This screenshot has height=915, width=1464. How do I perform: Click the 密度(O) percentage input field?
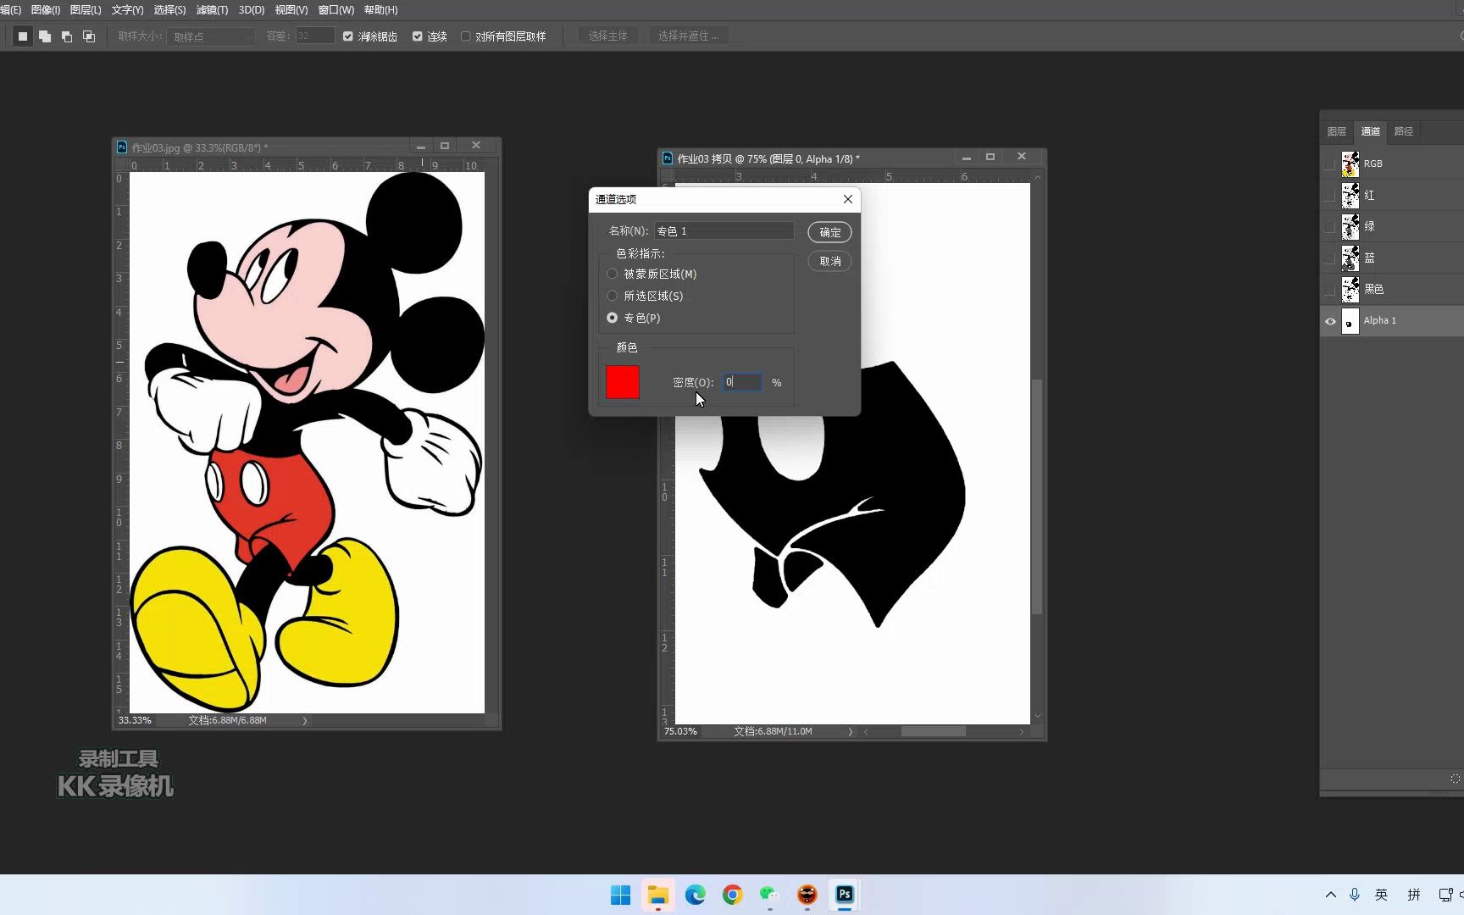tap(742, 382)
